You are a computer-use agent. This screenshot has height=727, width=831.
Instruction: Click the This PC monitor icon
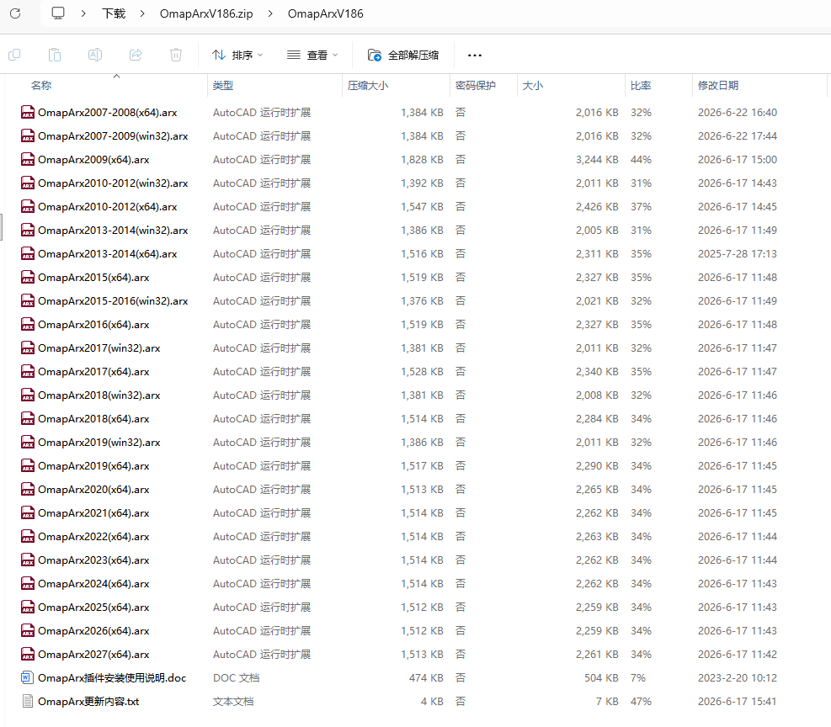[58, 13]
